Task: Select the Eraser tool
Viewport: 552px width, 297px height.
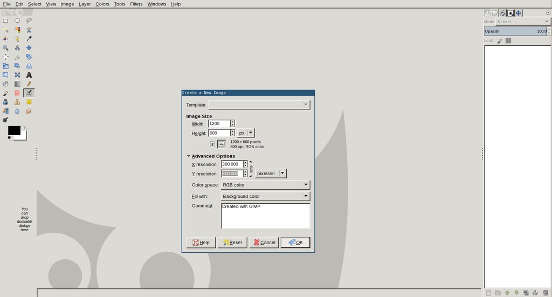Action: (x=17, y=93)
